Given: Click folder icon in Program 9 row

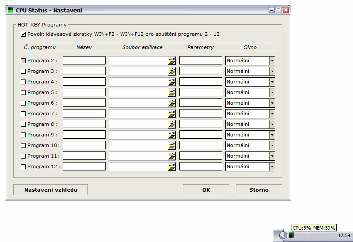Looking at the screenshot, I should [x=172, y=135].
